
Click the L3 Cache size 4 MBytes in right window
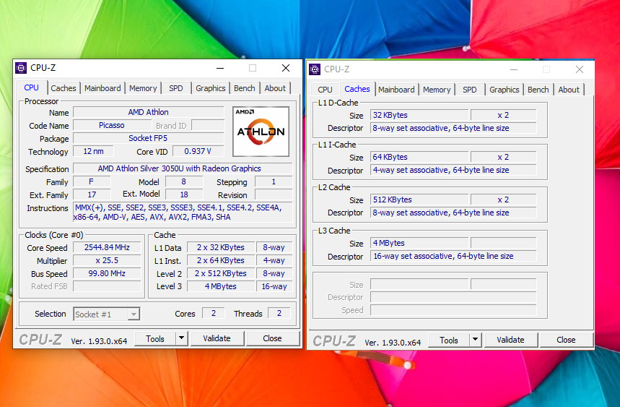419,243
